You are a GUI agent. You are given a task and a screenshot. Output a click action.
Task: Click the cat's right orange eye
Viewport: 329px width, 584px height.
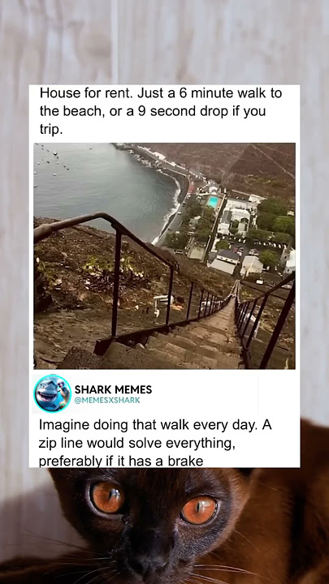pos(199,510)
